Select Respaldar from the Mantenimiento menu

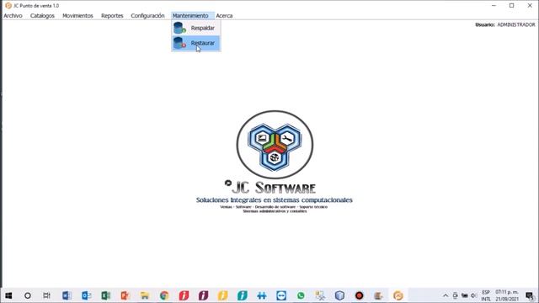click(x=196, y=28)
